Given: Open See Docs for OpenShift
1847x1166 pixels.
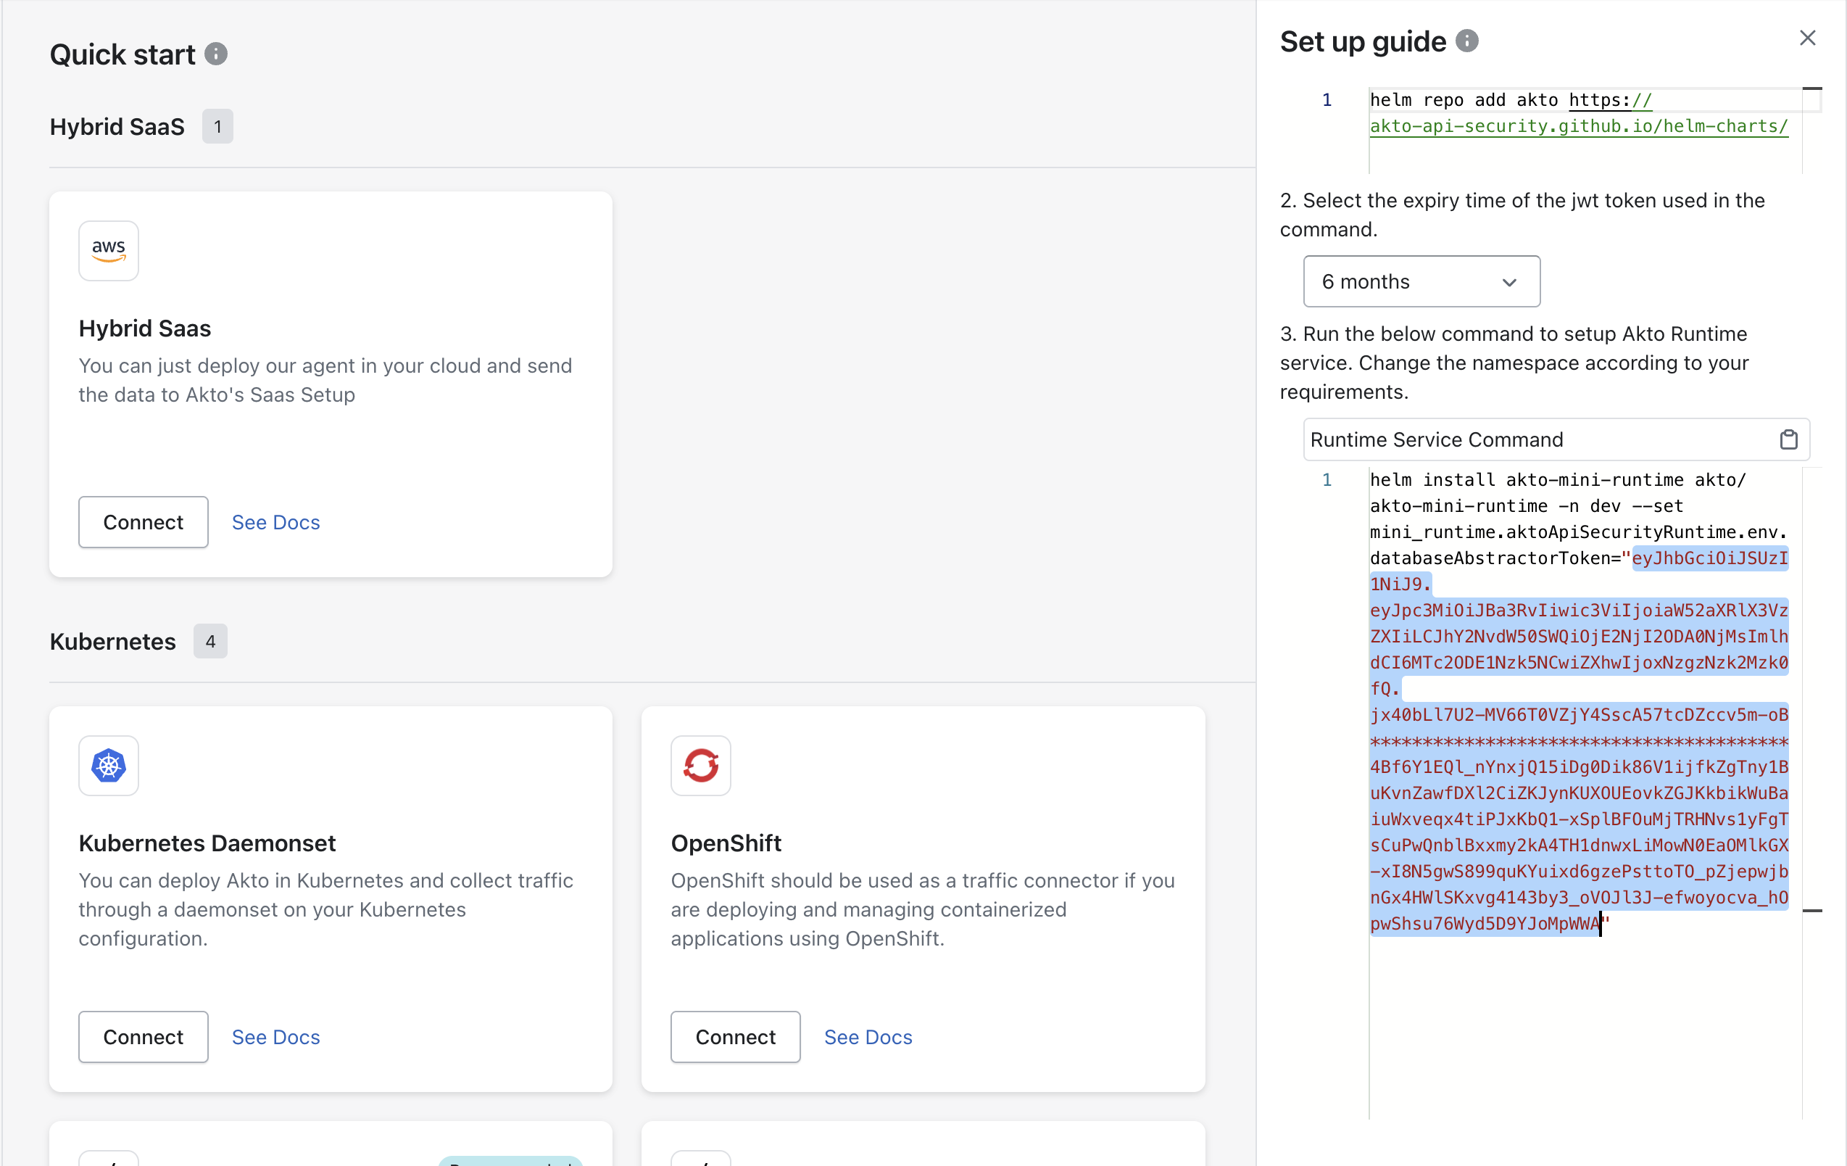Looking at the screenshot, I should 868,1037.
